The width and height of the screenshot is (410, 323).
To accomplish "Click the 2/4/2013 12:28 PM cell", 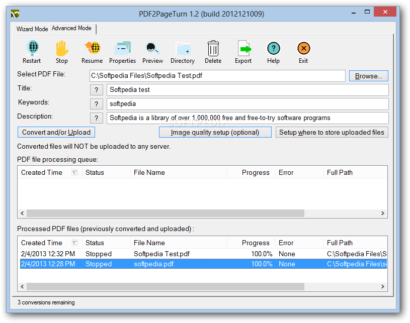I will [x=48, y=264].
